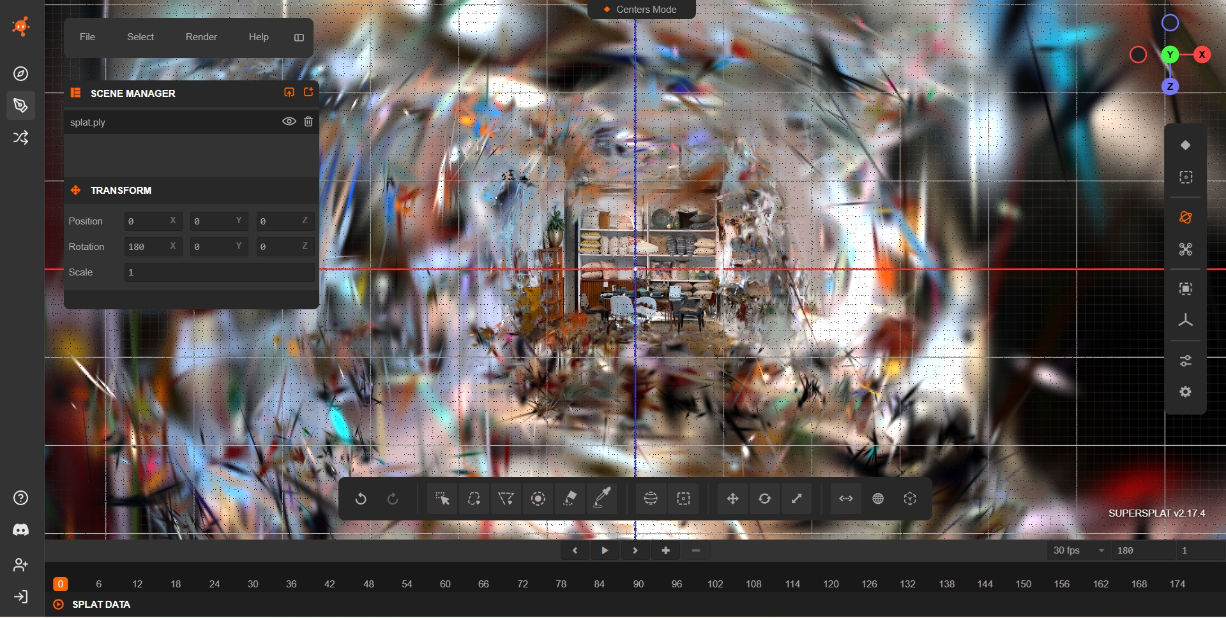Open settings gear on right panel
Viewport: 1226px width, 618px height.
pyautogui.click(x=1185, y=392)
